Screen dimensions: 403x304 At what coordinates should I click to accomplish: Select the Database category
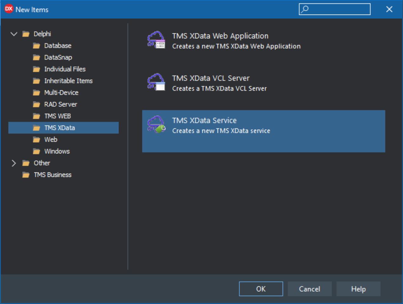[x=58, y=46]
